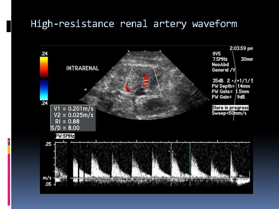Click the PW:5MHz label
Viewport: 279px width, 209px height.
click(65, 136)
